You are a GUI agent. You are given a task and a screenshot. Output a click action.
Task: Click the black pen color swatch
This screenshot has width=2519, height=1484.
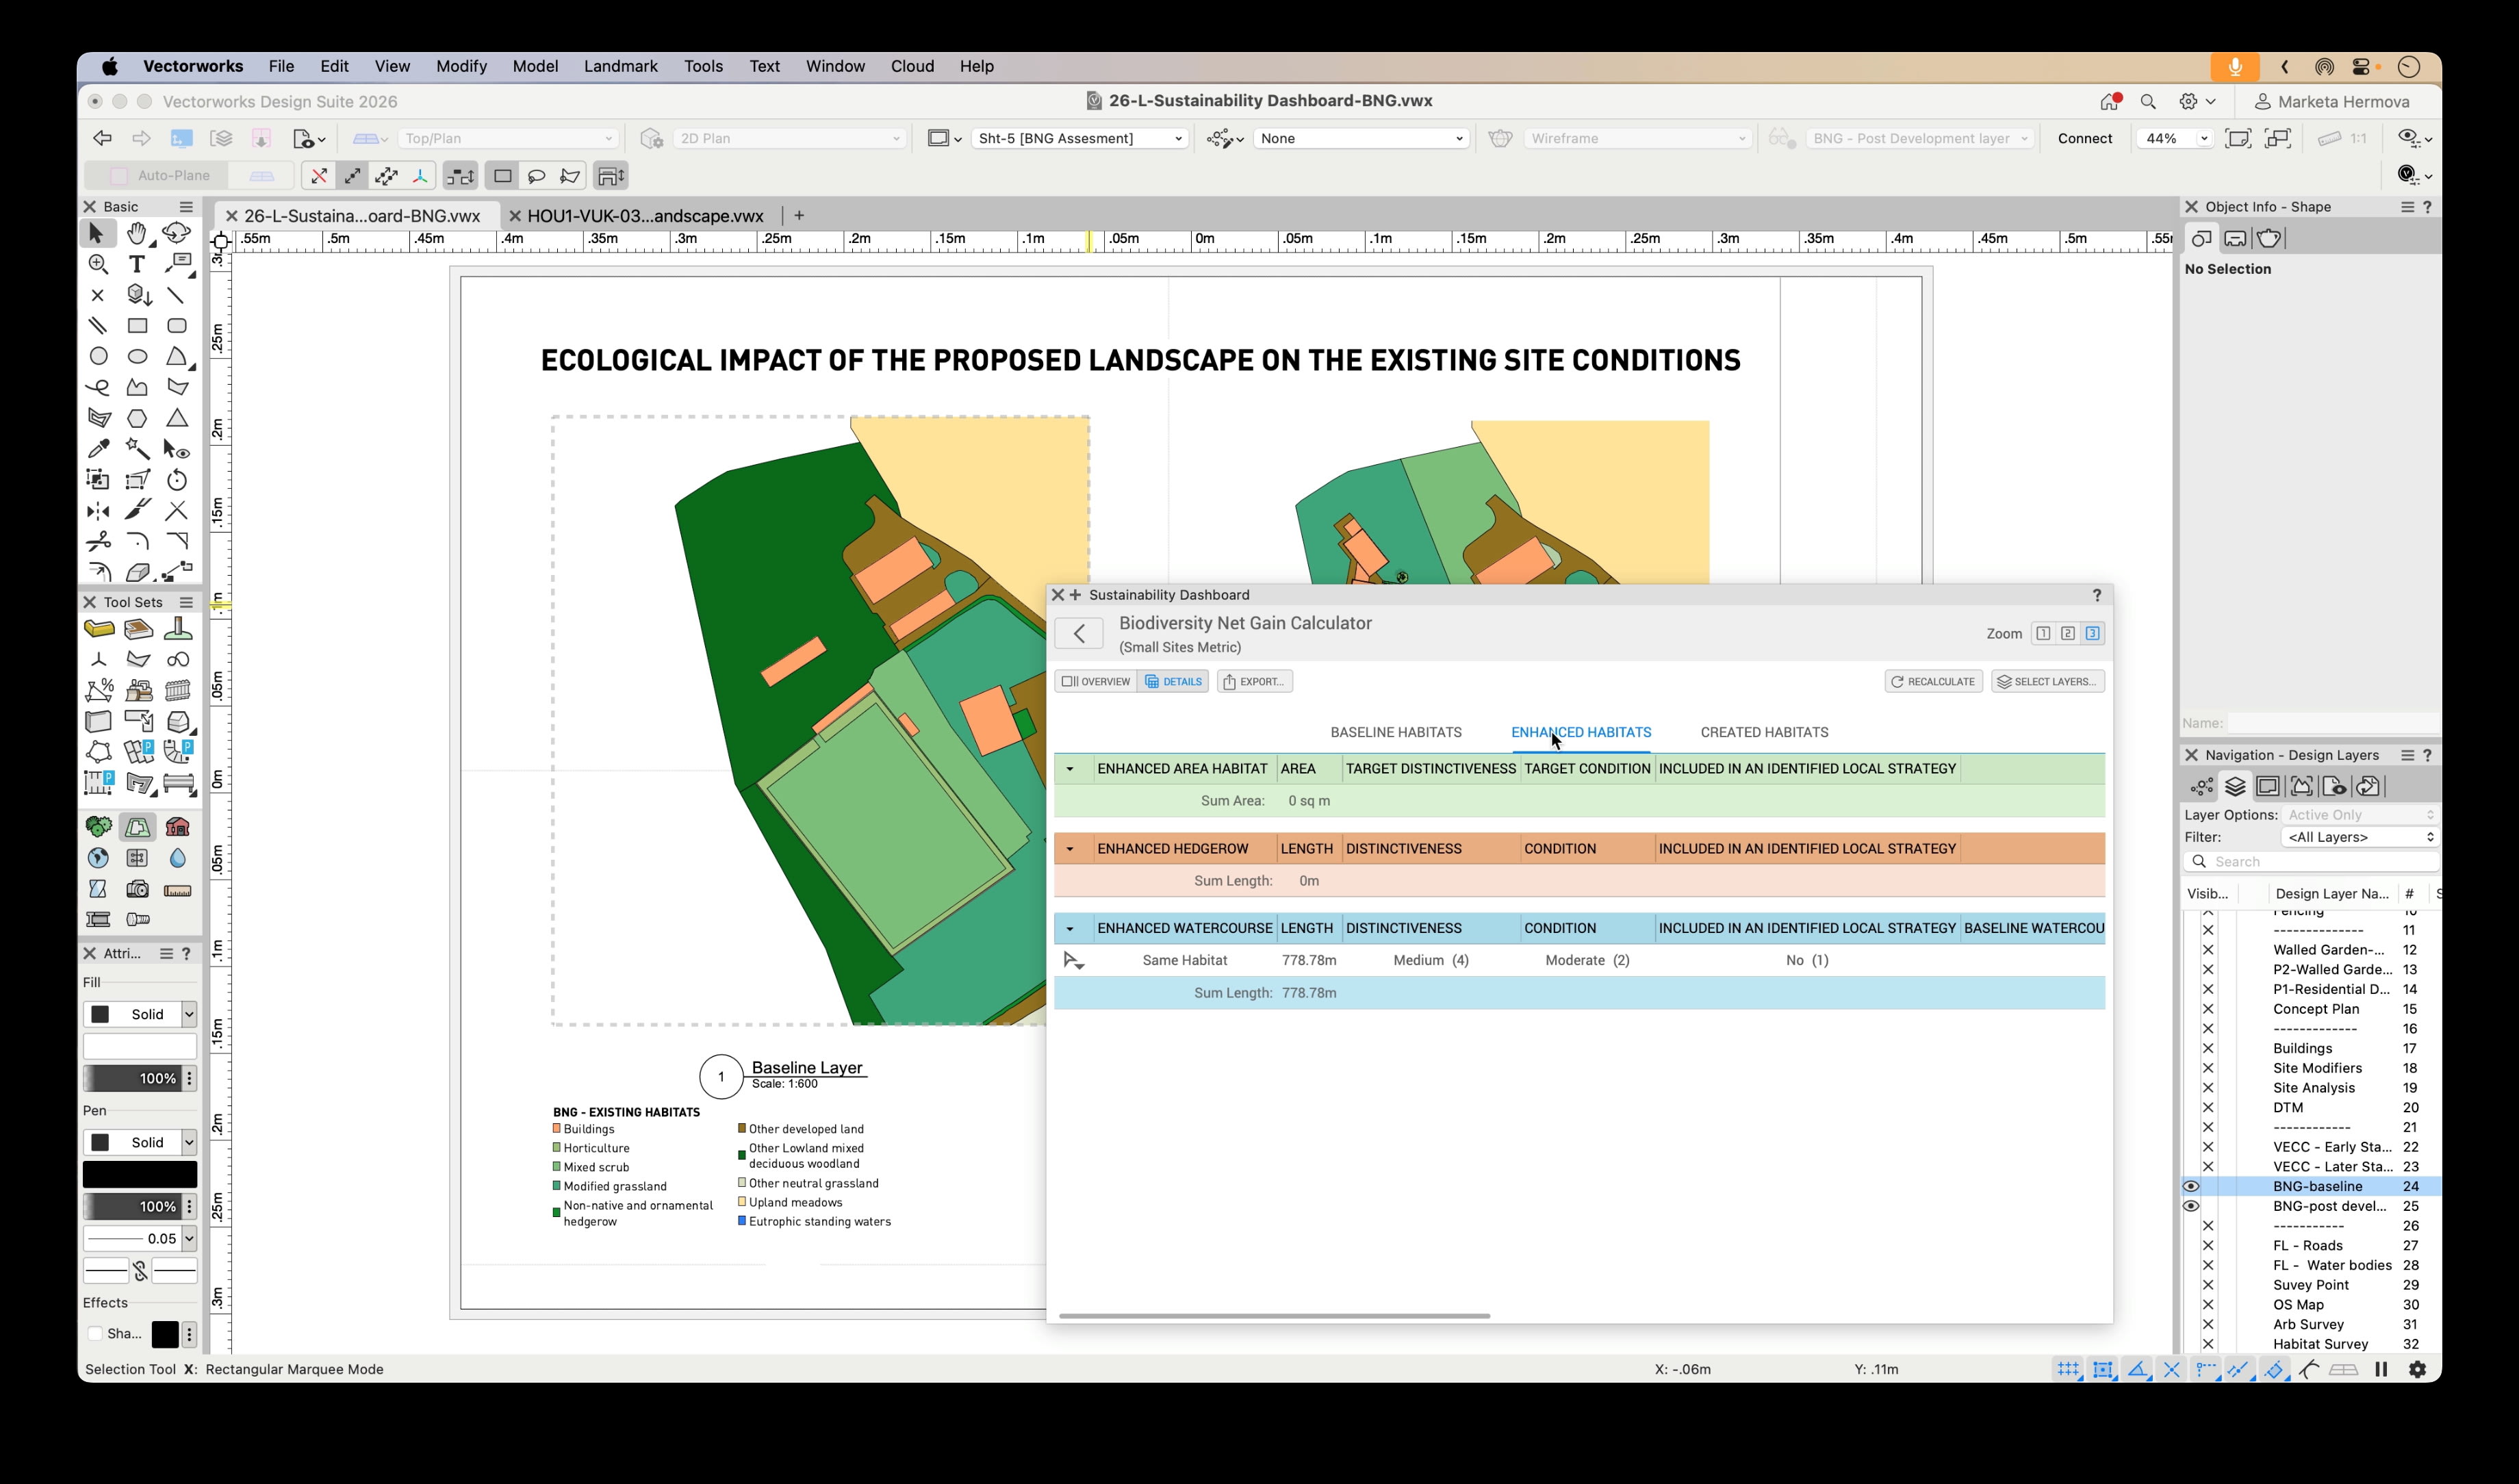pos(140,1174)
